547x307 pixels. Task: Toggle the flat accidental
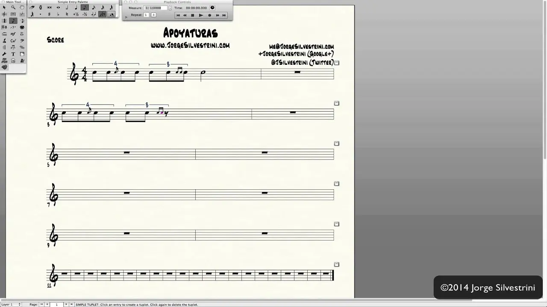click(58, 14)
